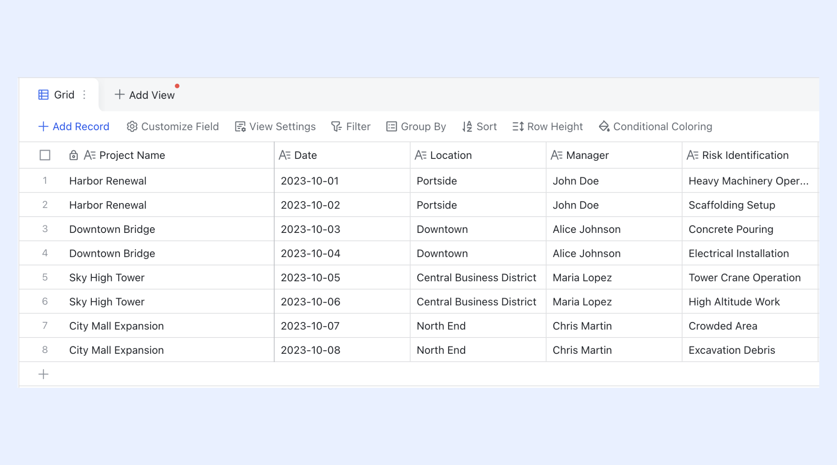Click the plus icon to add a new row
This screenshot has width=837, height=465.
tap(43, 374)
